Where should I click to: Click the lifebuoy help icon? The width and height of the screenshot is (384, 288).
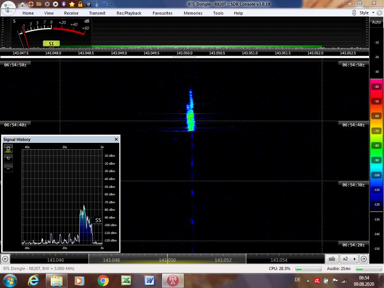tap(31, 4)
